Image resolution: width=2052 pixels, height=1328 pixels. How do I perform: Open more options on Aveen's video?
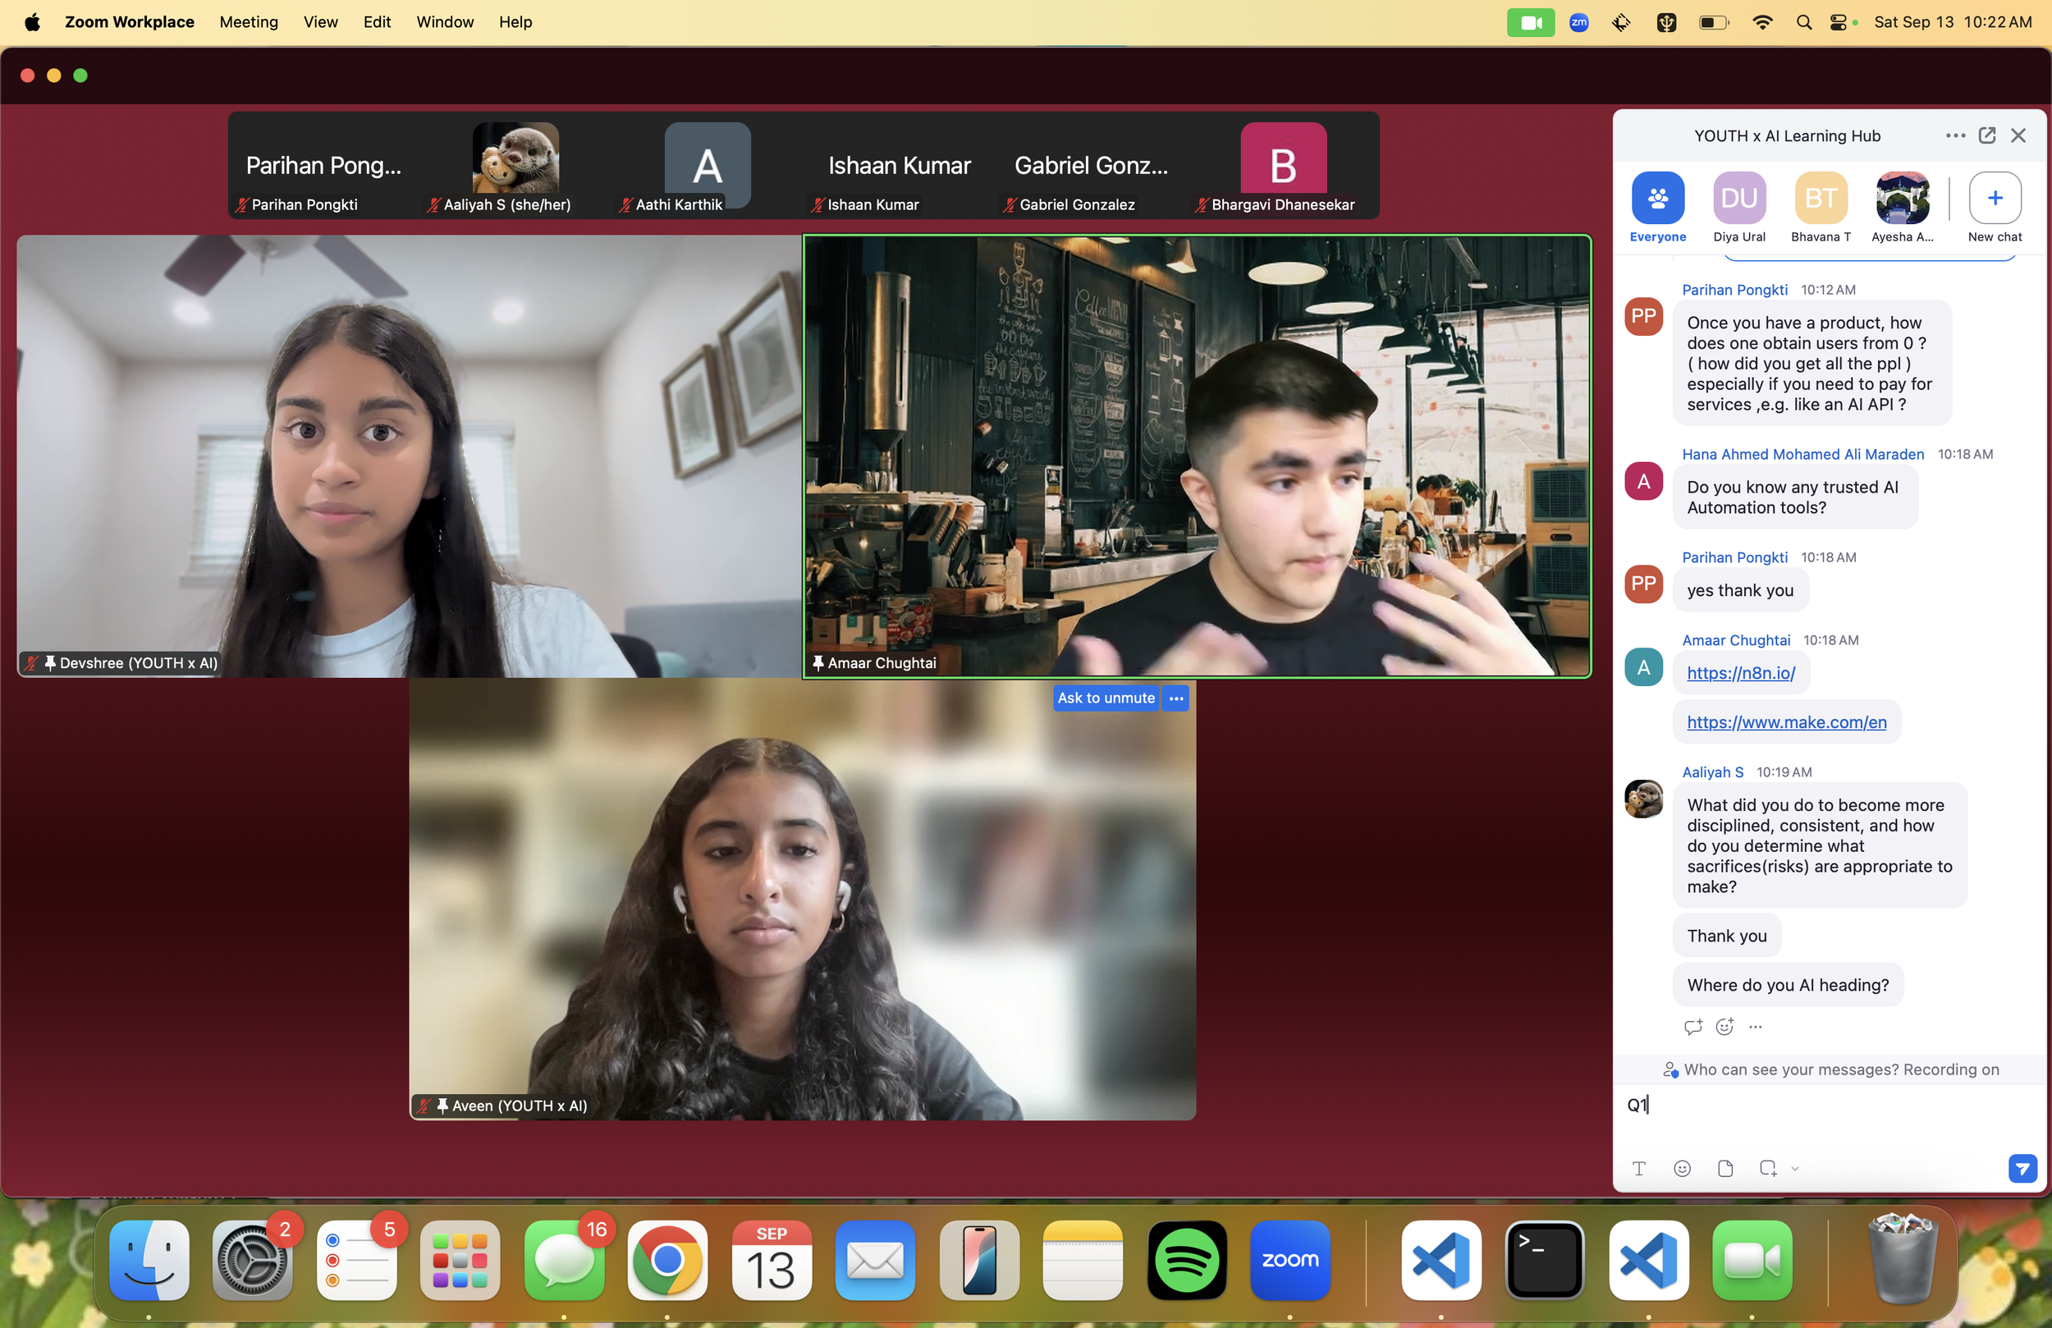(1176, 698)
